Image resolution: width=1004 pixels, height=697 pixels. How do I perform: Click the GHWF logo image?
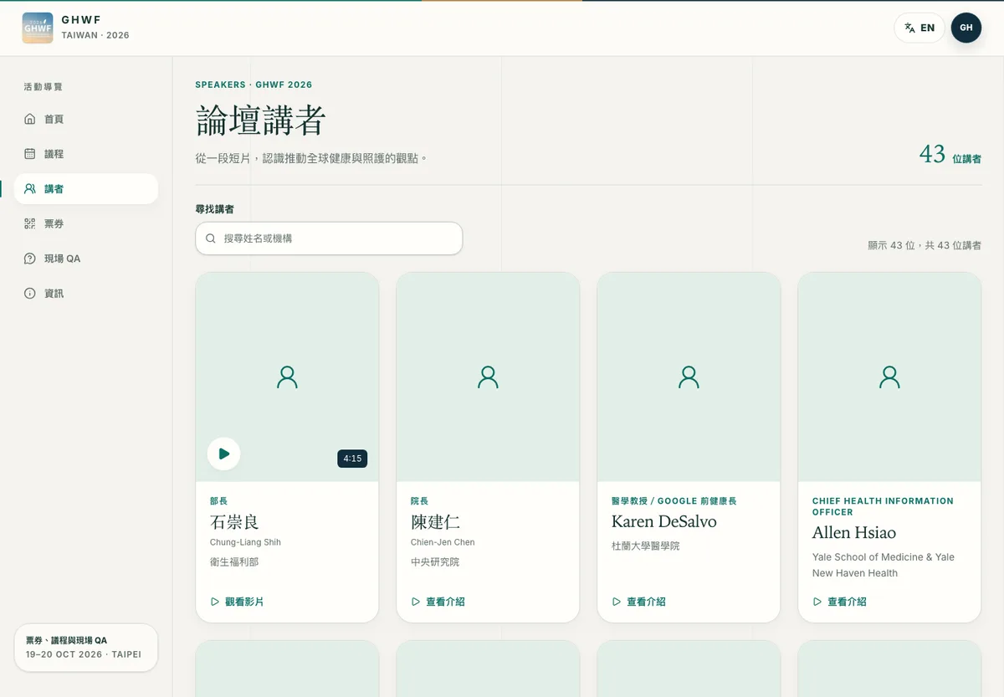38,28
